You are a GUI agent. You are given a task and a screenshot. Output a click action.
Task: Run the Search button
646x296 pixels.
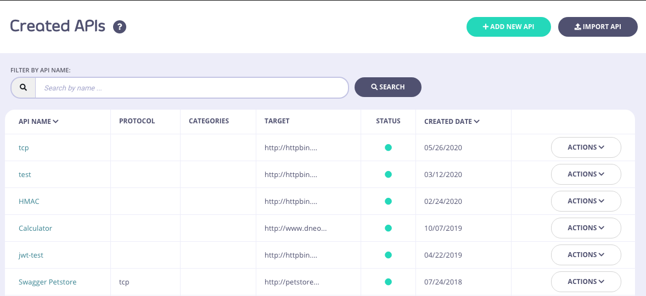(388, 87)
